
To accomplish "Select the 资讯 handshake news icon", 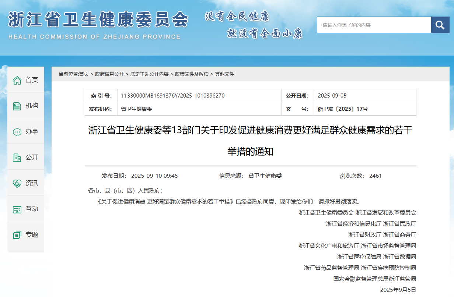I will [16, 183].
